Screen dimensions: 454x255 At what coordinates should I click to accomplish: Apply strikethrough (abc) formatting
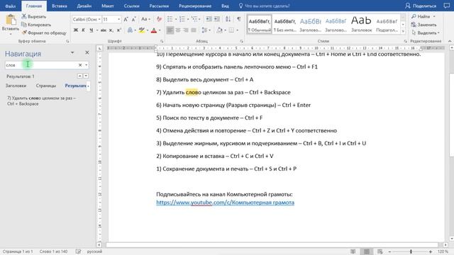pyautogui.click(x=104, y=30)
